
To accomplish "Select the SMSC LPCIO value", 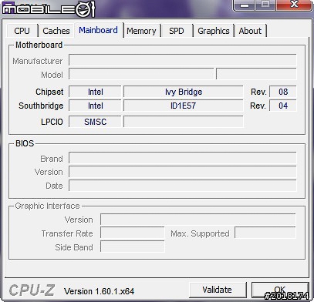I will [x=95, y=122].
